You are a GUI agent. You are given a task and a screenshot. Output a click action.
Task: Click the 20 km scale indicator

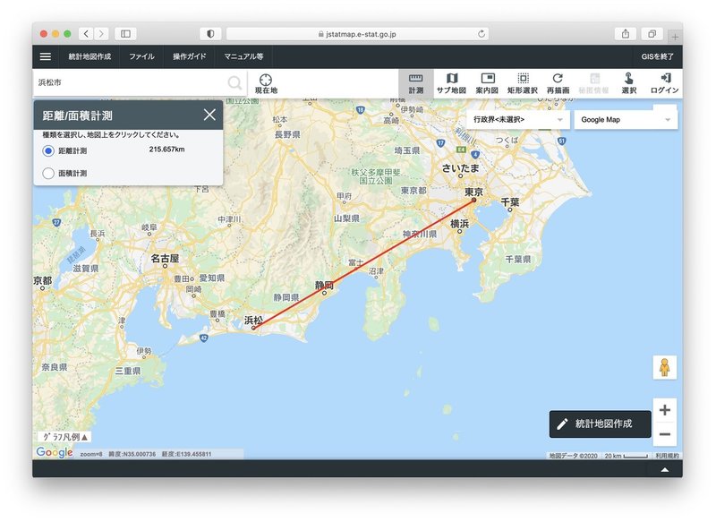(x=626, y=456)
